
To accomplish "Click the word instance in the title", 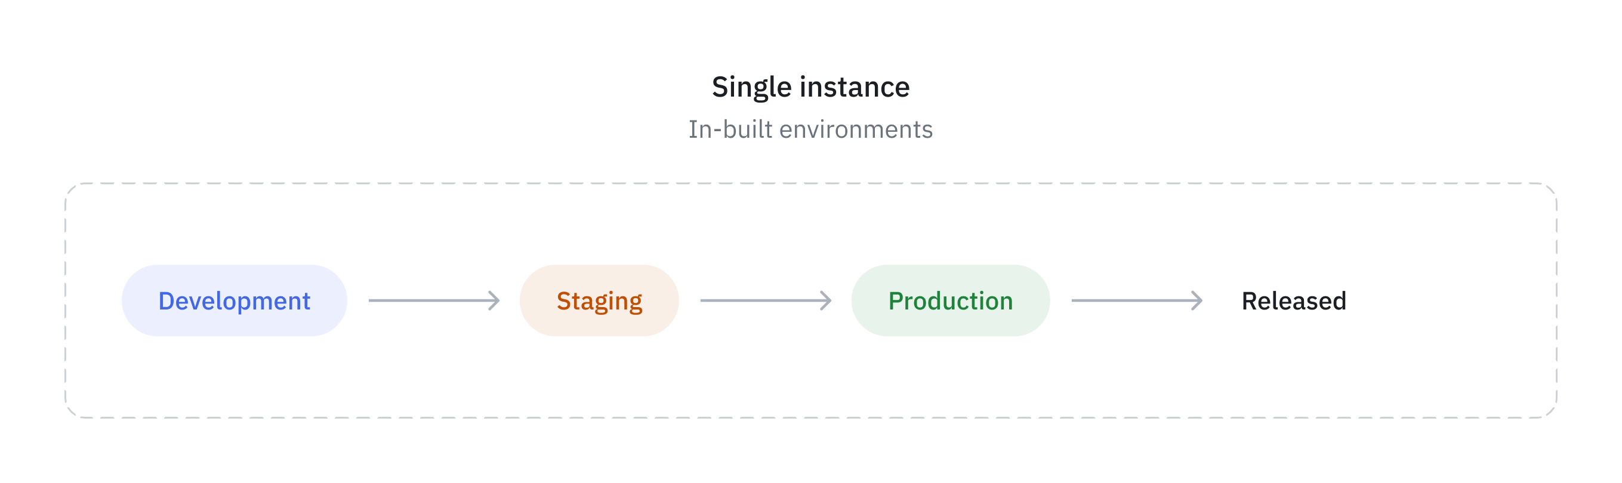I will tap(855, 87).
